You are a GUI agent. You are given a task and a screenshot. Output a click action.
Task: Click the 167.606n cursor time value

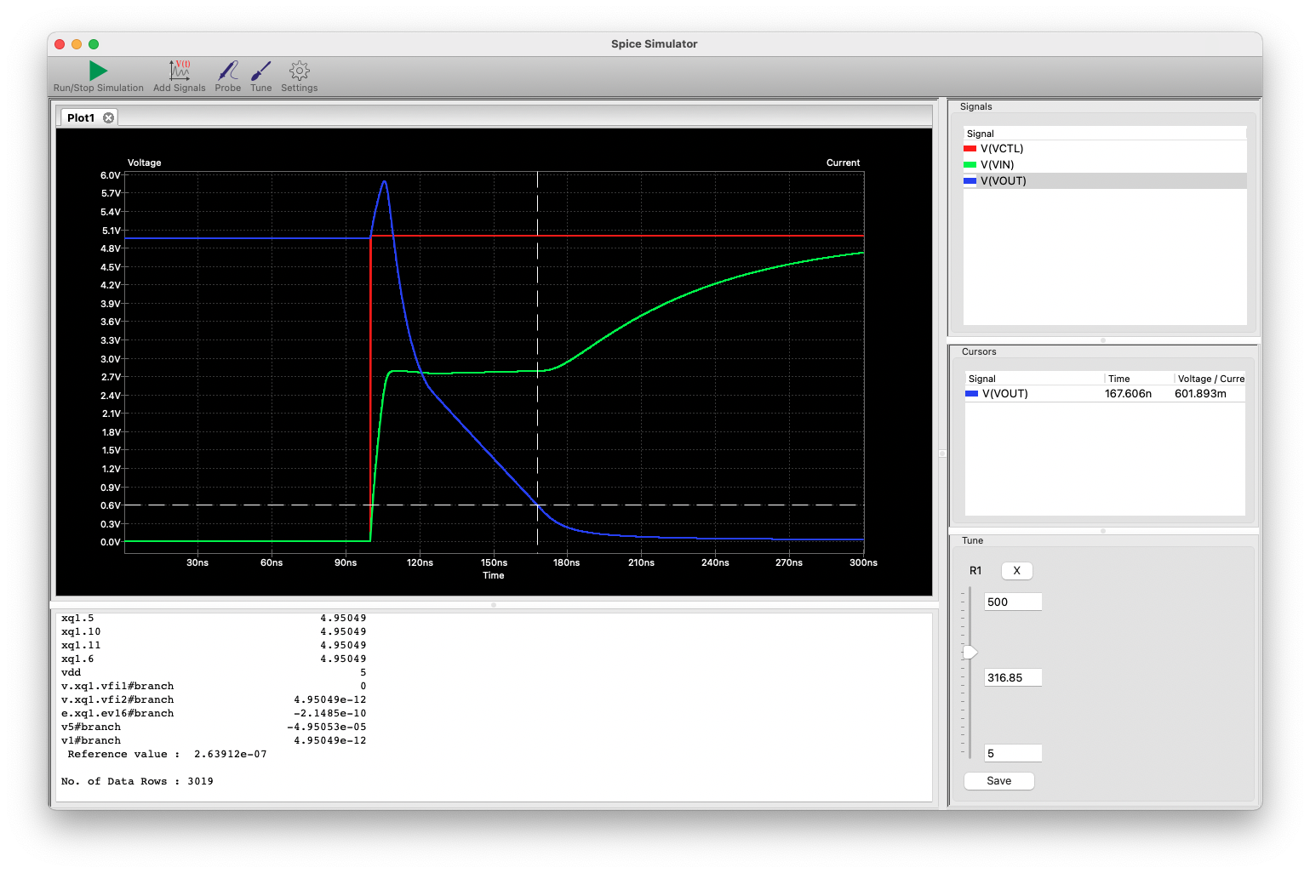(x=1128, y=394)
